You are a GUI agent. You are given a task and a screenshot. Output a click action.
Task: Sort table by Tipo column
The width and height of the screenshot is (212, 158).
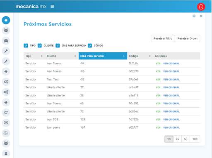coord(34,56)
